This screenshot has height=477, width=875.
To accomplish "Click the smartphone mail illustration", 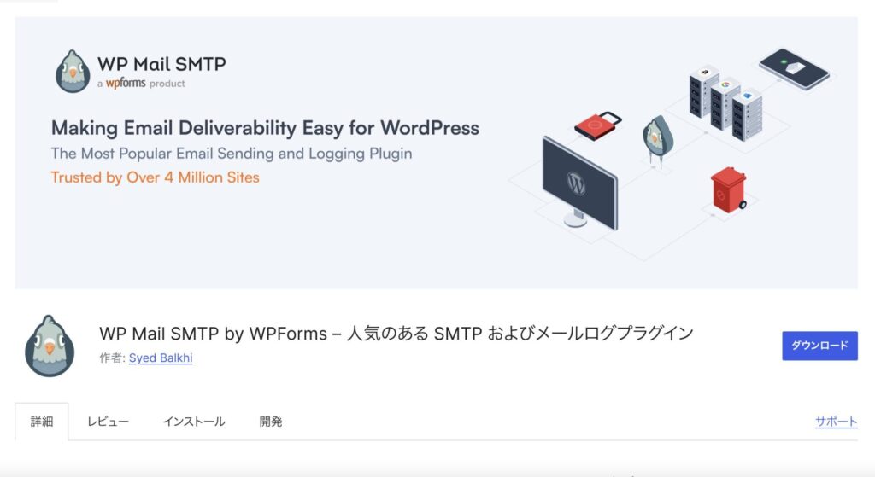I will (794, 68).
